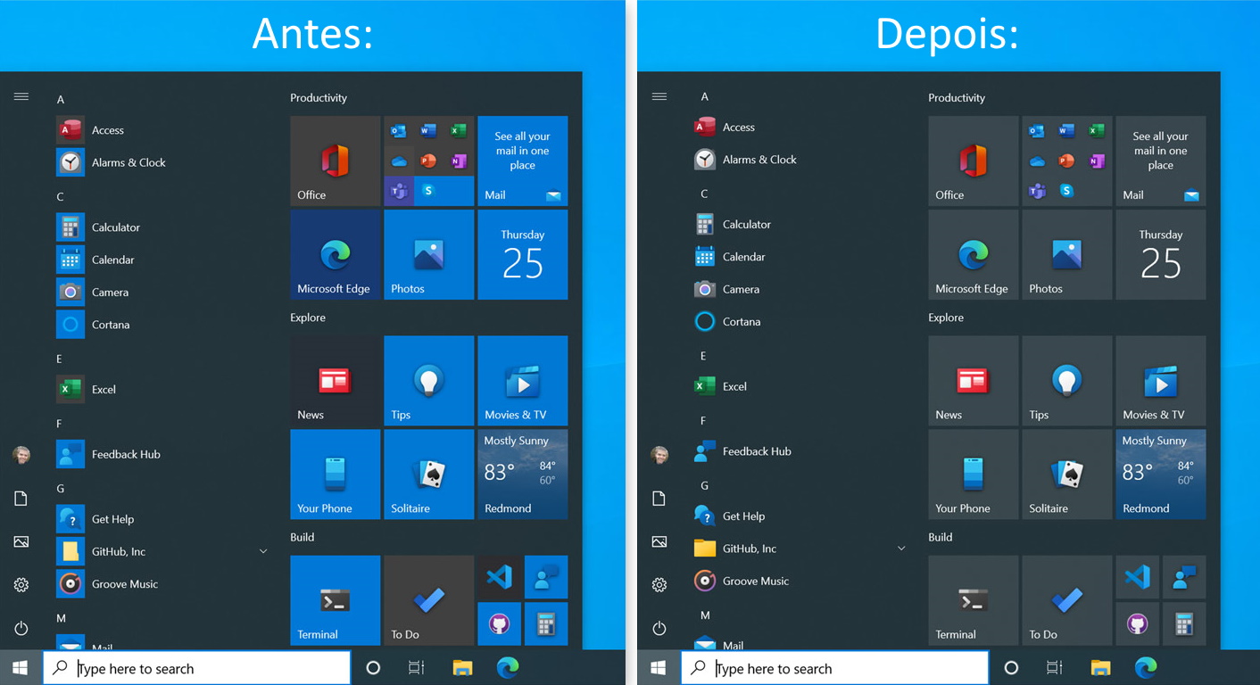Open Outlook in the Antes Office folder tile
The width and height of the screenshot is (1260, 685).
tap(399, 131)
